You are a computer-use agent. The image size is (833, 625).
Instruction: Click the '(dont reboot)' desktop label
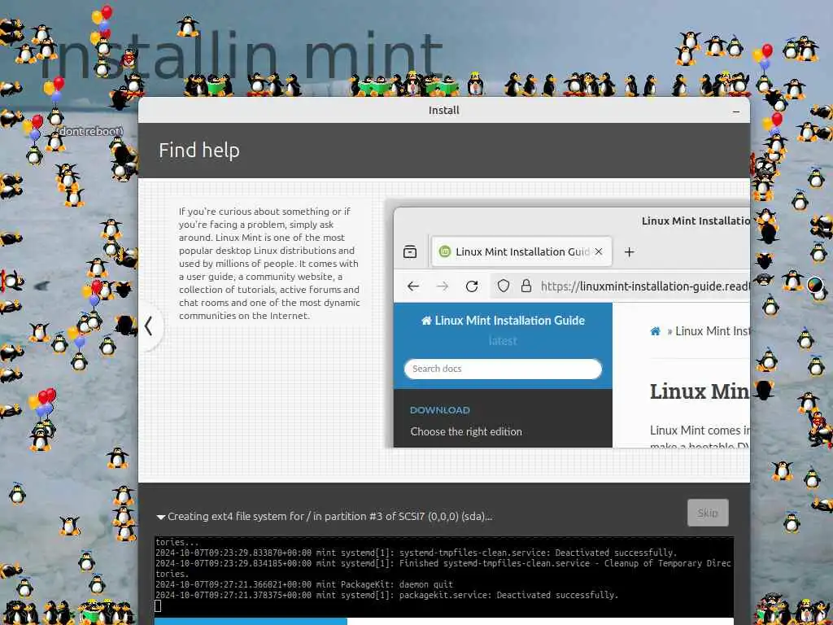[x=89, y=131]
